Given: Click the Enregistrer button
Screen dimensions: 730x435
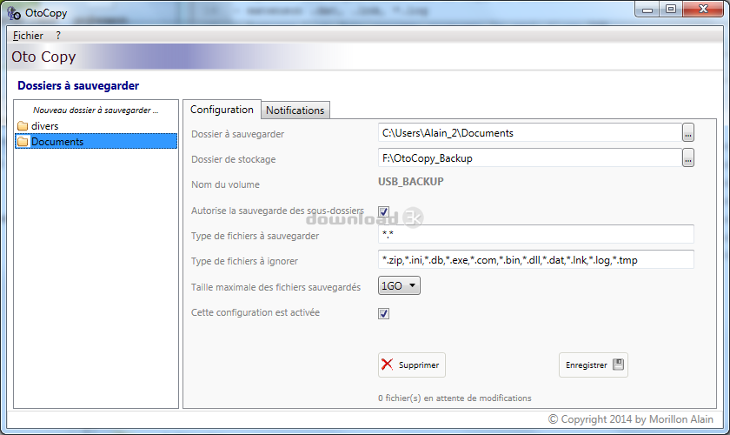Looking at the screenshot, I should click(x=594, y=365).
